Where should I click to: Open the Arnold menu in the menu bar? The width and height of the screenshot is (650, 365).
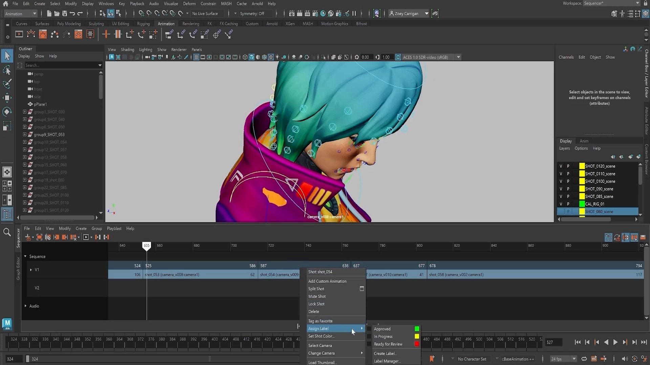(x=257, y=3)
